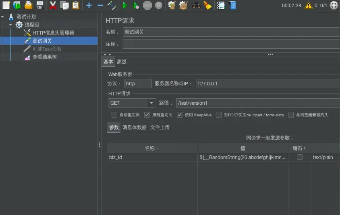340x215 pixels.
Task: Select HTTP信息头管理器 in the tree
Action: click(x=53, y=33)
